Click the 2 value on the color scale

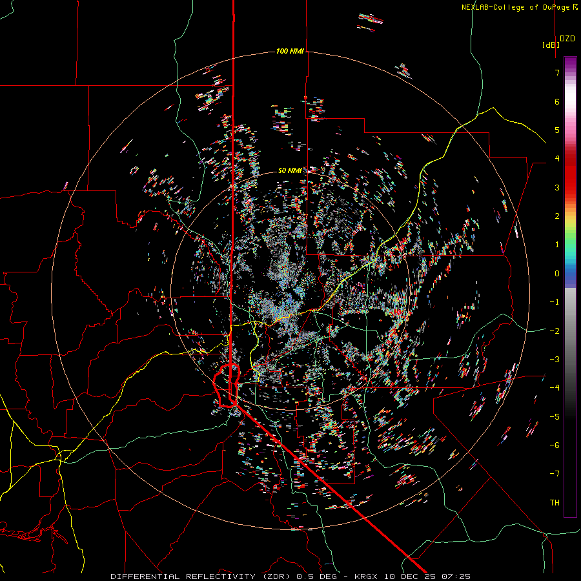pos(557,216)
